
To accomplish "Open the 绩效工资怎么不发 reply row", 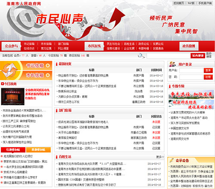I will click(x=69, y=102).
